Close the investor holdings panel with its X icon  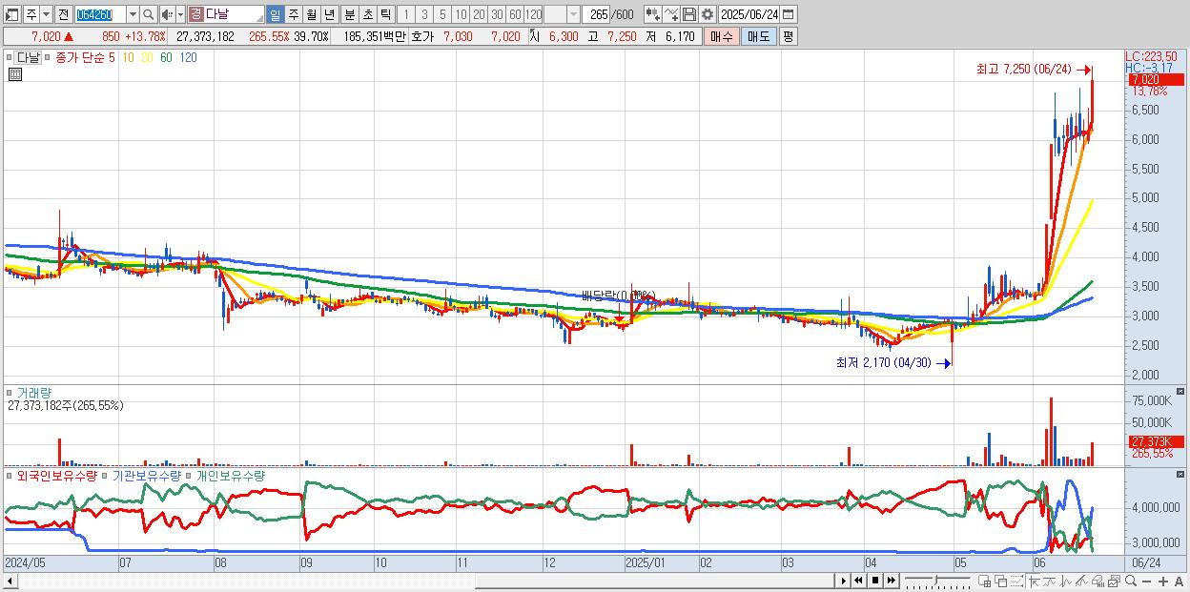[1181, 474]
